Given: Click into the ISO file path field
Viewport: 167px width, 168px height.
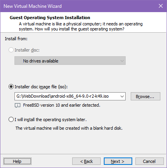Looking at the screenshot, I should coord(67,97).
